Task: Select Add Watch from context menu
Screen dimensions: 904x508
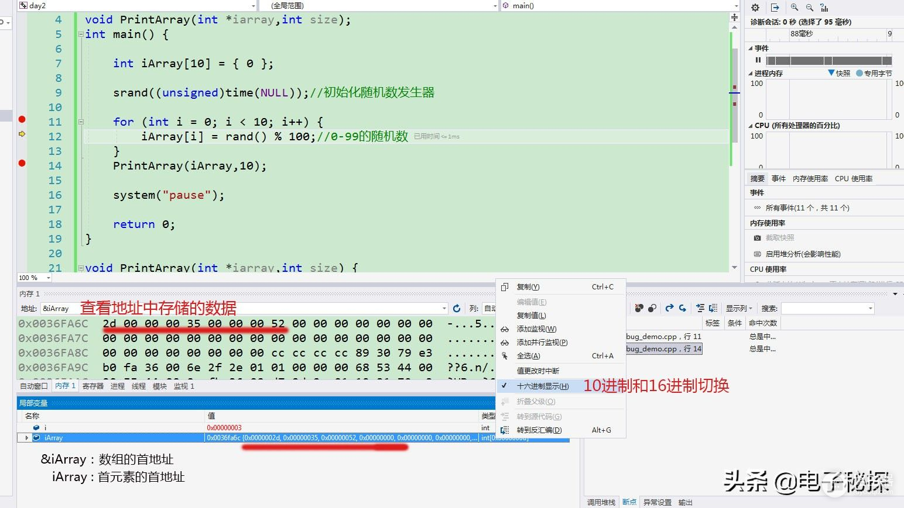Action: point(536,329)
